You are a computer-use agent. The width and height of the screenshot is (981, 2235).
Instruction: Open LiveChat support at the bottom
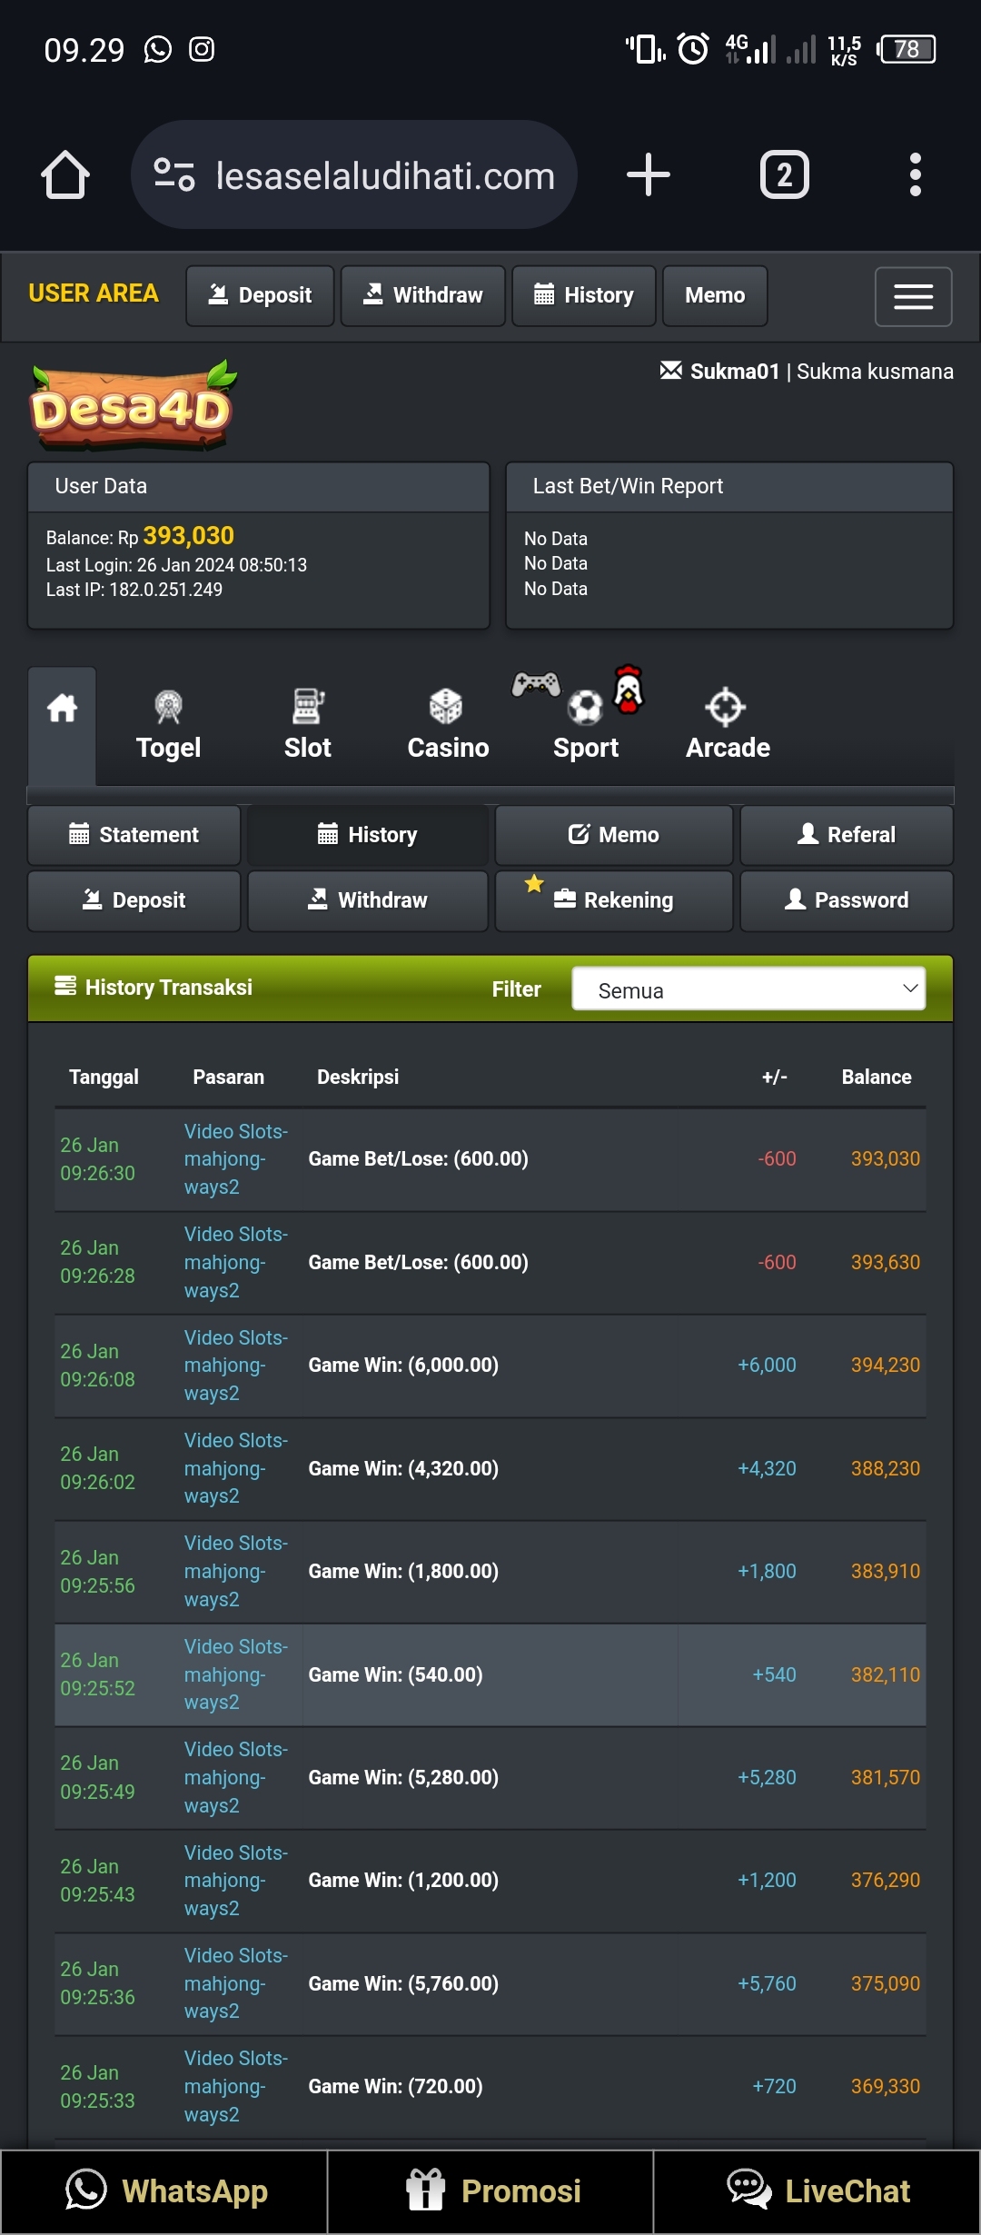817,2191
